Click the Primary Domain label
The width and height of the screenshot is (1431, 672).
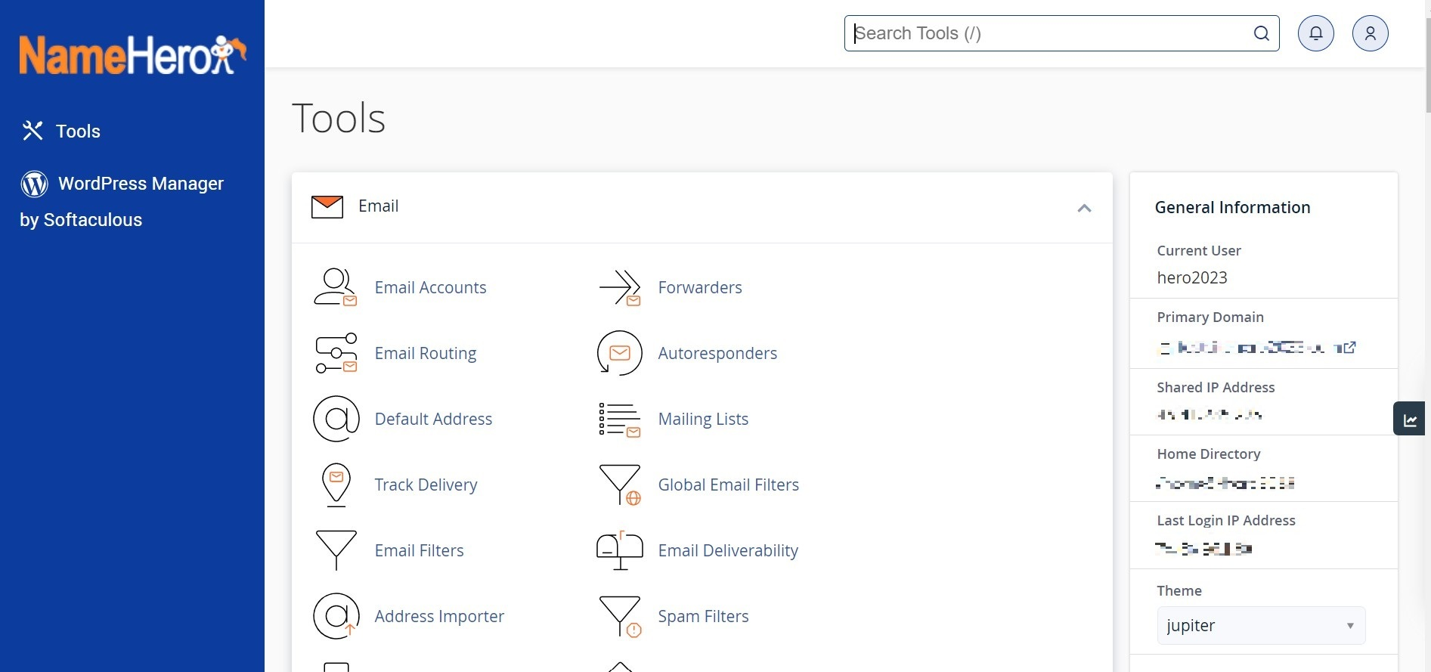[x=1210, y=317]
